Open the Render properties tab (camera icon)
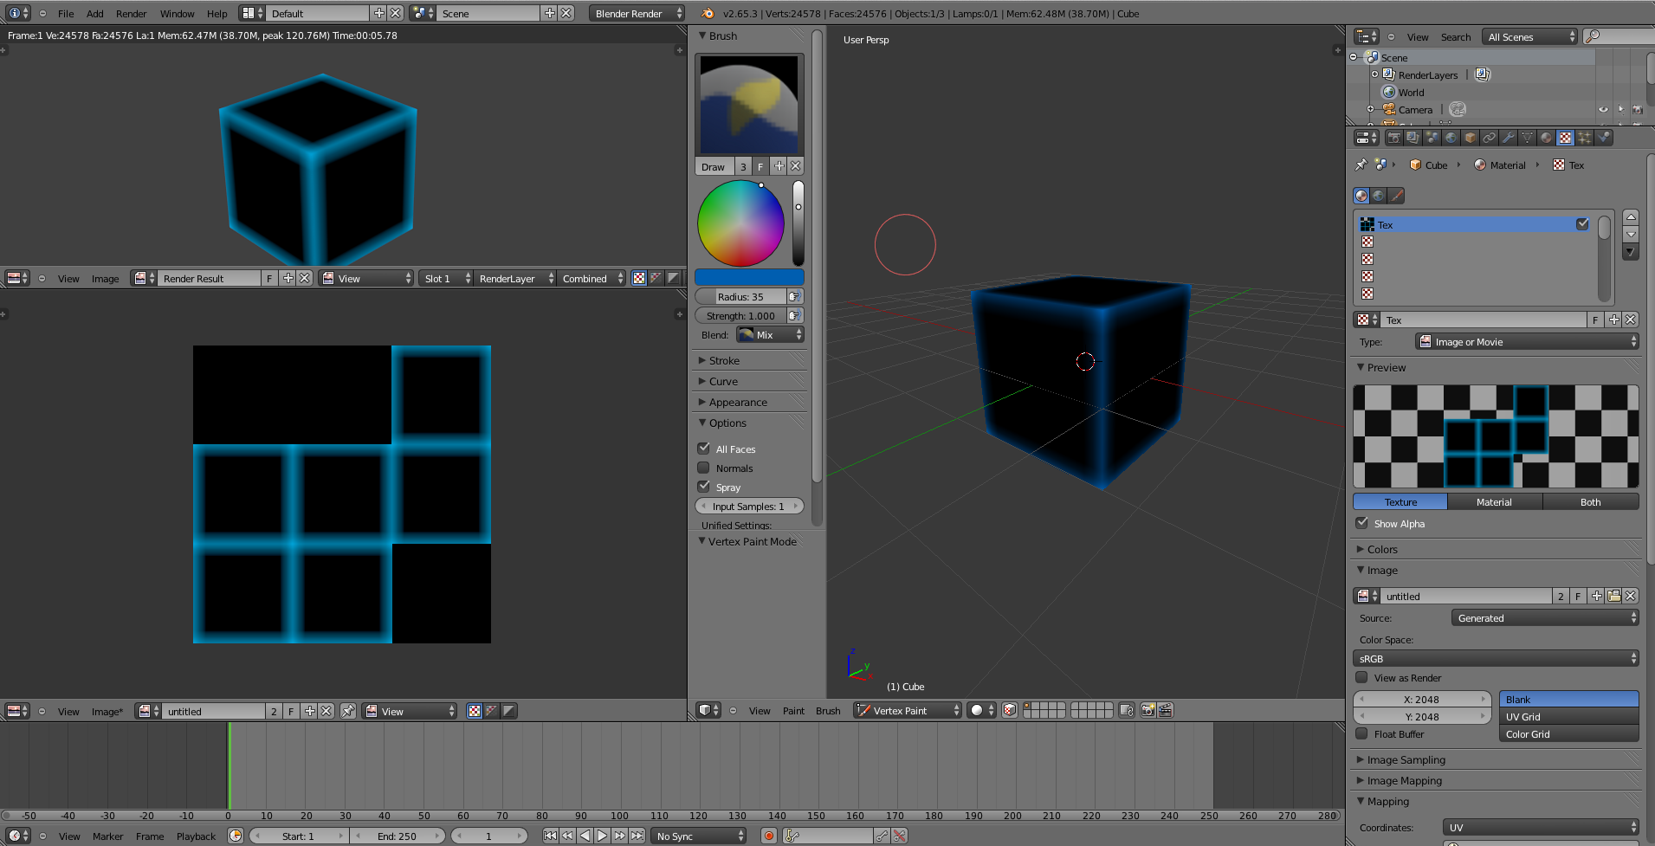Screen dimensions: 1655x846 click(x=1394, y=138)
